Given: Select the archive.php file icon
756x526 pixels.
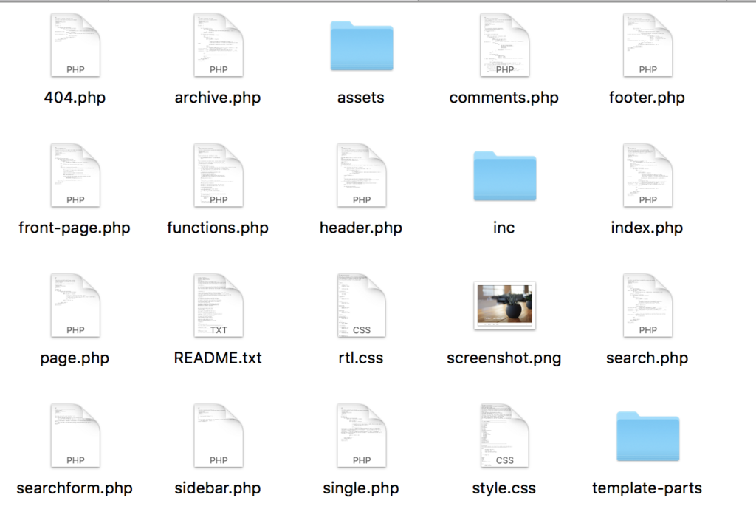Looking at the screenshot, I should [x=219, y=45].
